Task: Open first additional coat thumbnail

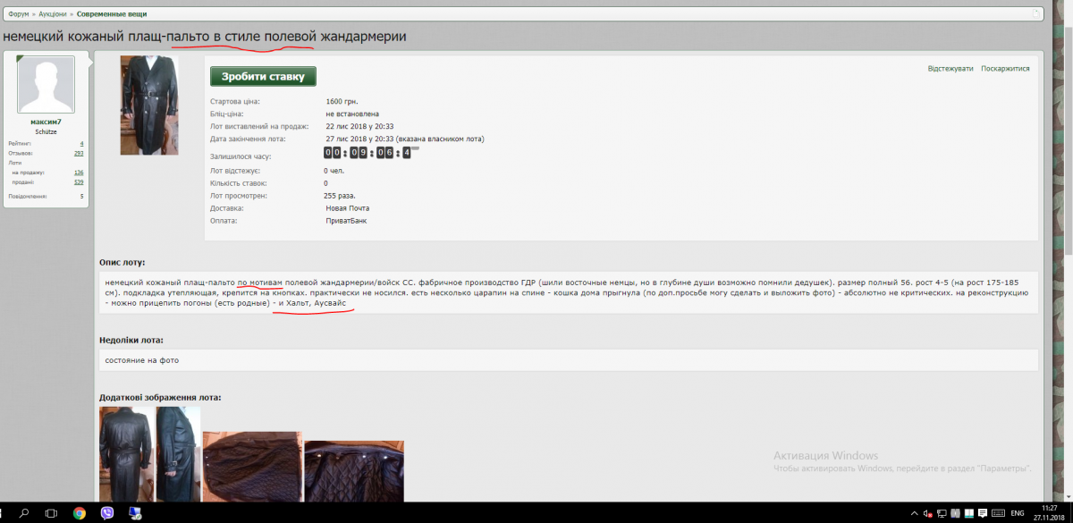Action: tap(128, 454)
